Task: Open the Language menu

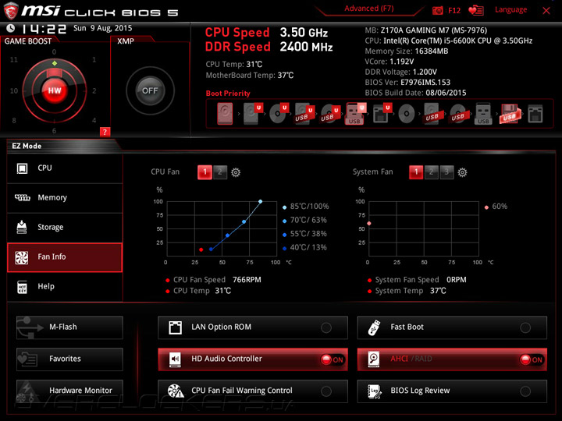Action: [510, 9]
